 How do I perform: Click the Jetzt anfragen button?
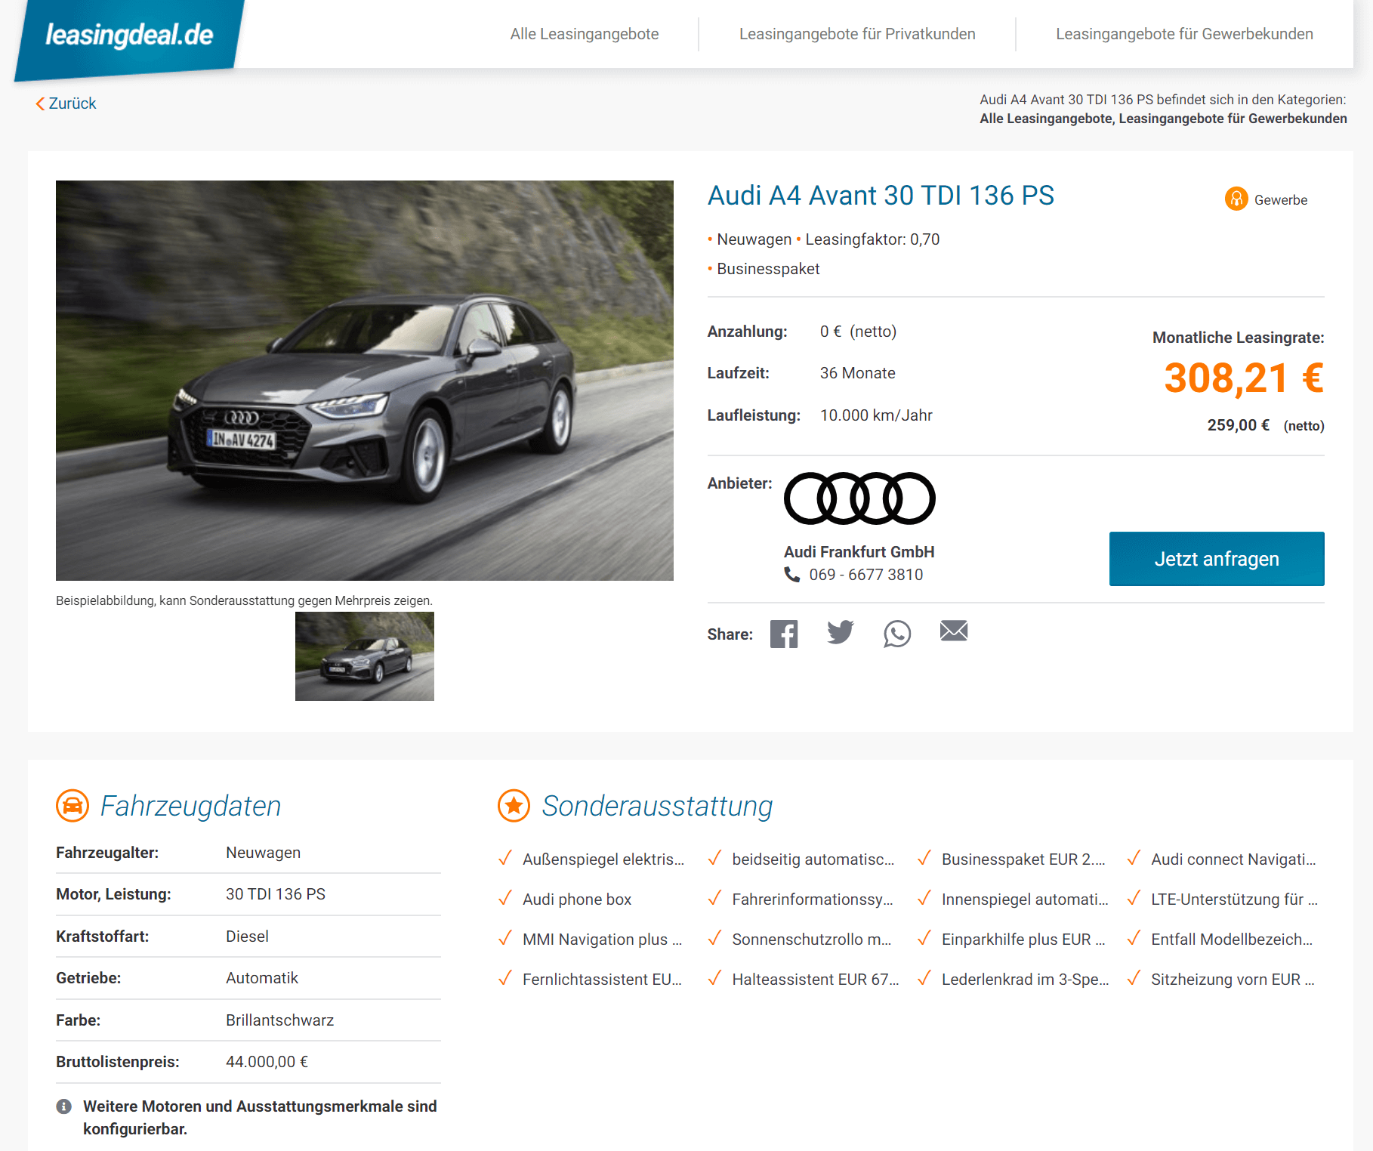pyautogui.click(x=1217, y=559)
